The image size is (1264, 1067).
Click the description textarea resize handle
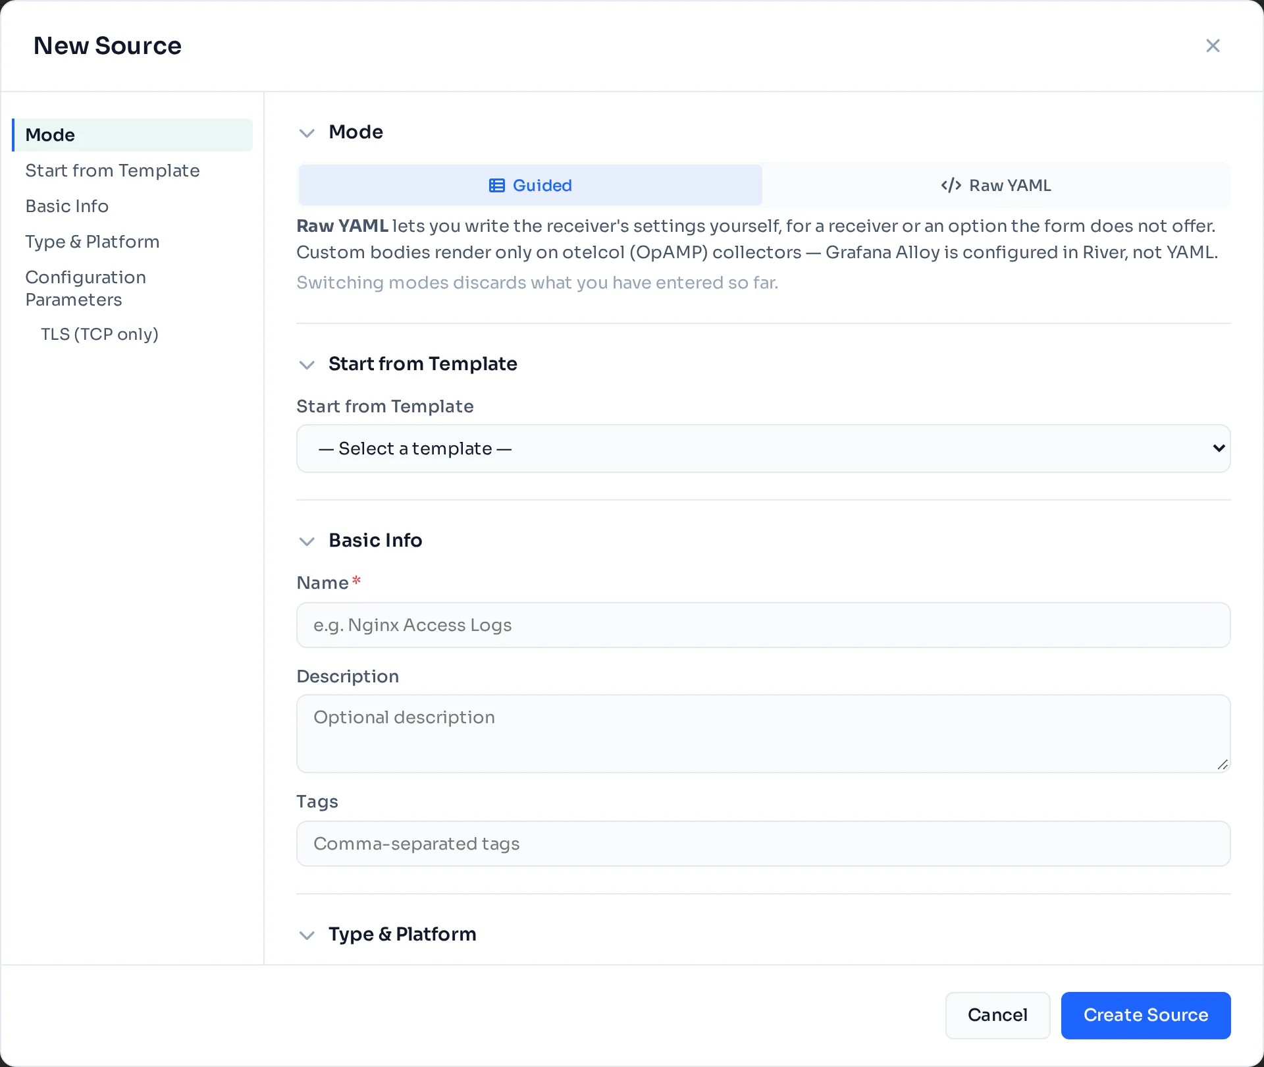pos(1223,765)
